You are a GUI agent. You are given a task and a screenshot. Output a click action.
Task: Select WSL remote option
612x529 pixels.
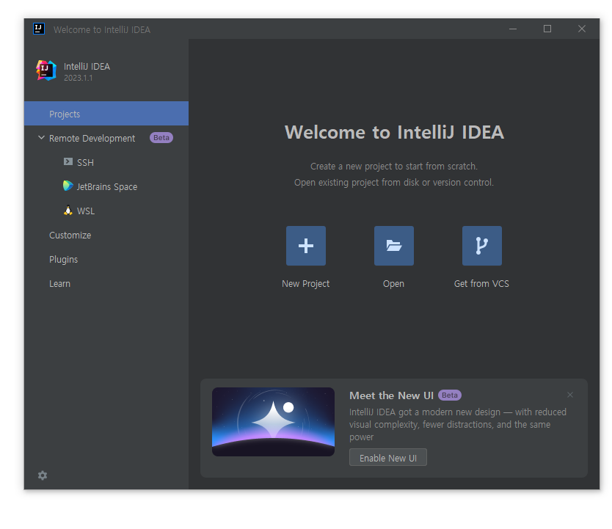tap(106, 211)
